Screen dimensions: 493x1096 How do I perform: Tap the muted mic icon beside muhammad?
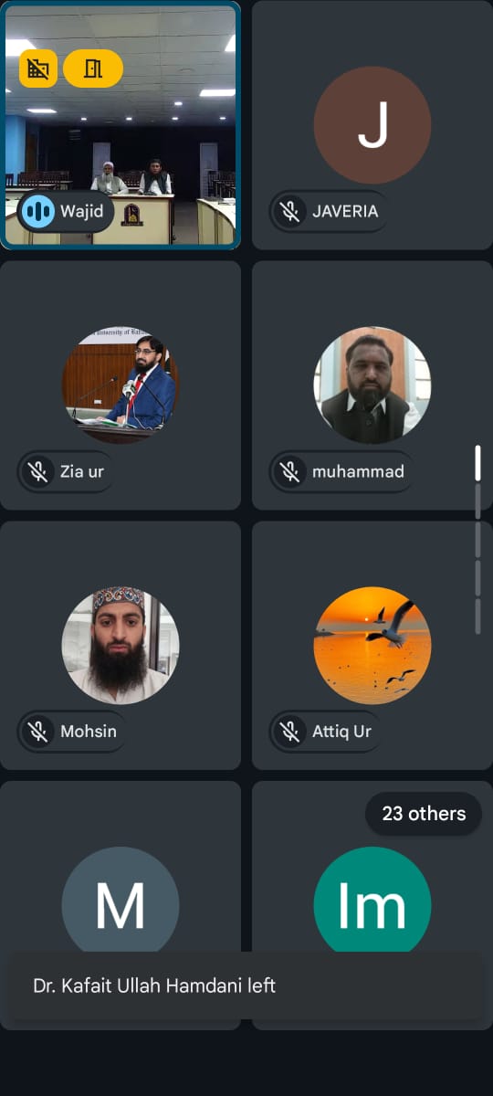point(290,472)
